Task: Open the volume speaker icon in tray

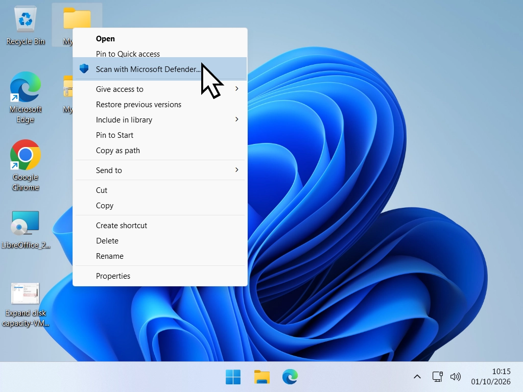Action: tap(455, 377)
